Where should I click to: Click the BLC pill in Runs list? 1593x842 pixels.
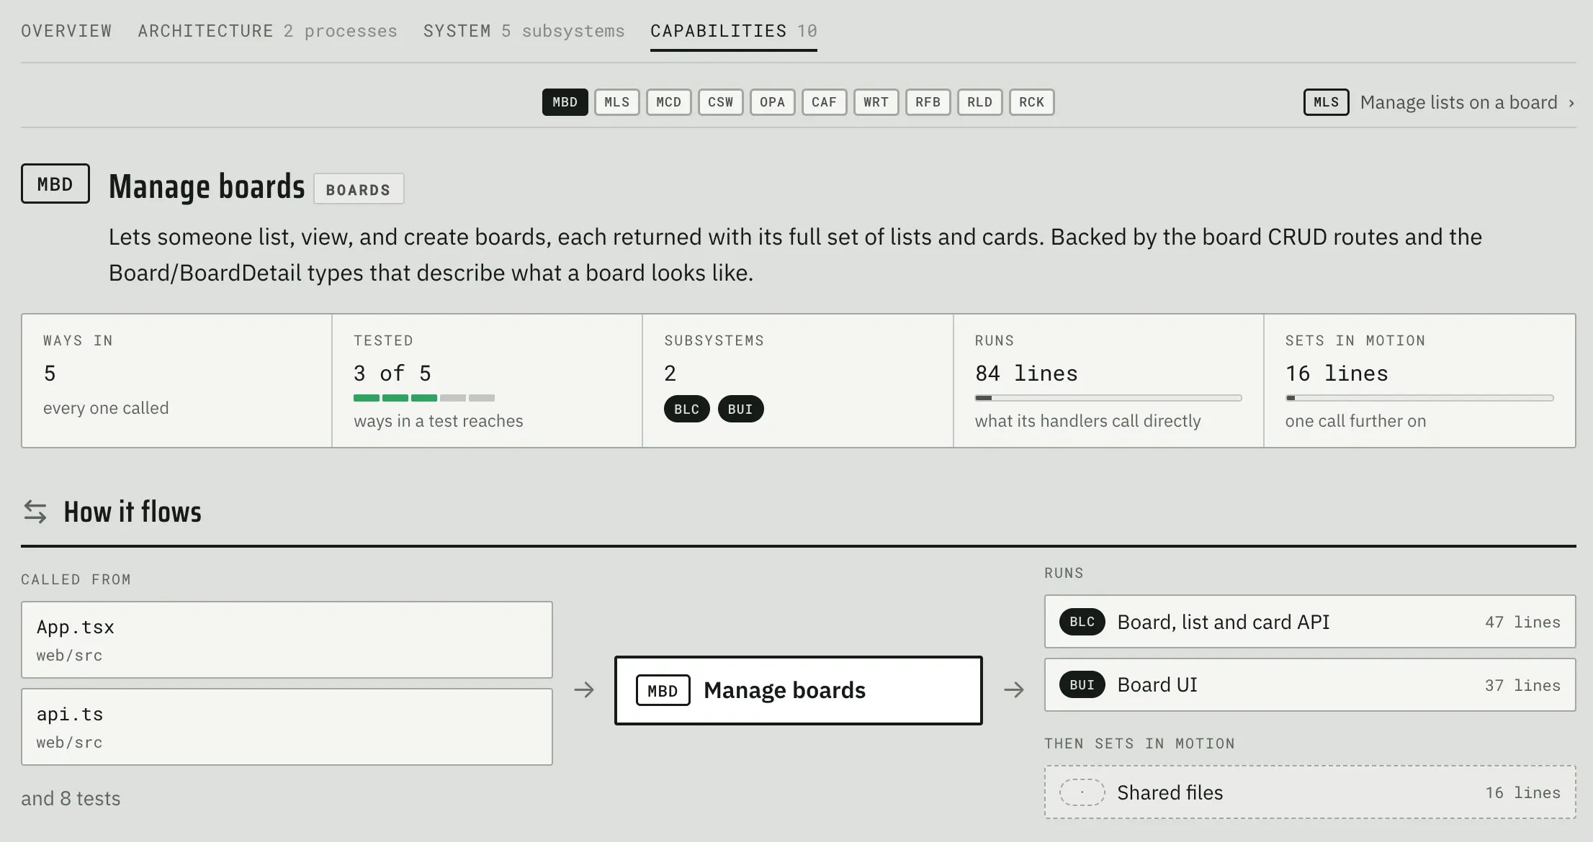pos(1082,622)
